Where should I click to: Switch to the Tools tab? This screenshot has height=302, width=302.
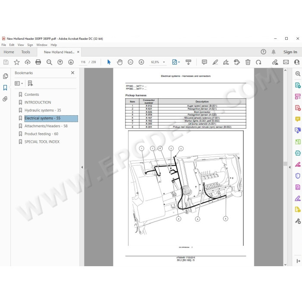[25, 52]
